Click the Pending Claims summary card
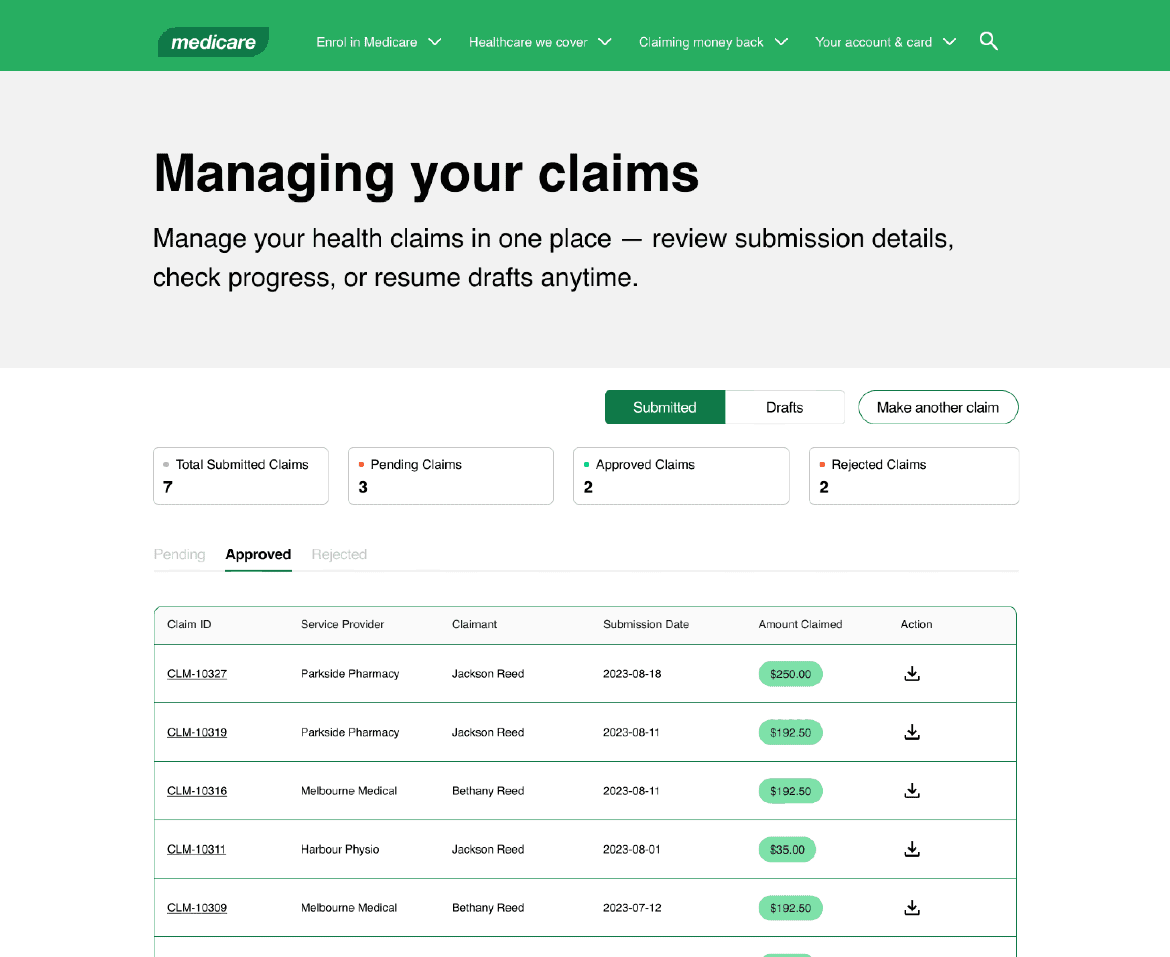1170x957 pixels. tap(451, 476)
